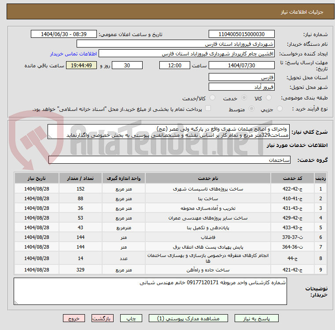Click the تاریخ نیاز column header
This screenshot has height=330, width=335.
(x=37, y=178)
